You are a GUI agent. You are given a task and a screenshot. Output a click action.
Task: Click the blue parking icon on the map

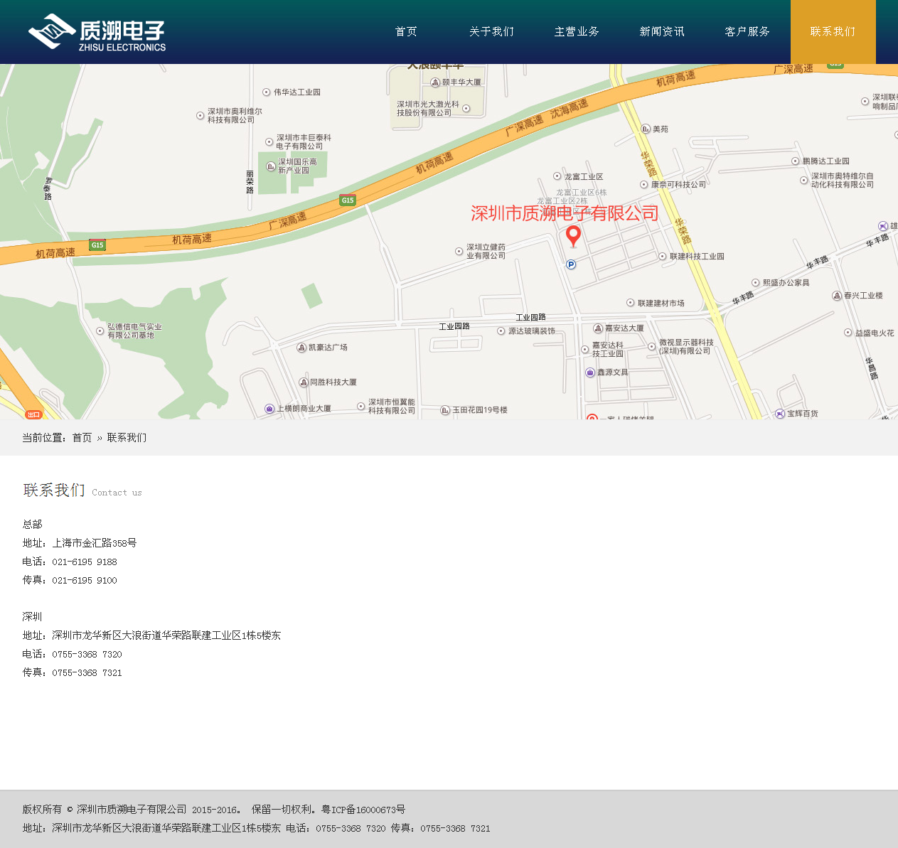coord(571,265)
